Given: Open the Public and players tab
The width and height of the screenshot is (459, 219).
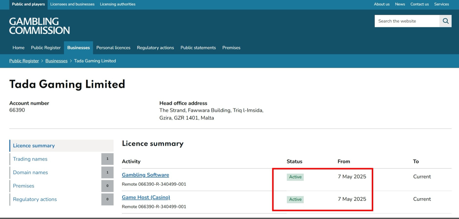Looking at the screenshot, I should coord(28,4).
